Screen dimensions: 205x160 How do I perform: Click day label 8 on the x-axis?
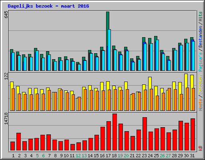(x=55, y=156)
